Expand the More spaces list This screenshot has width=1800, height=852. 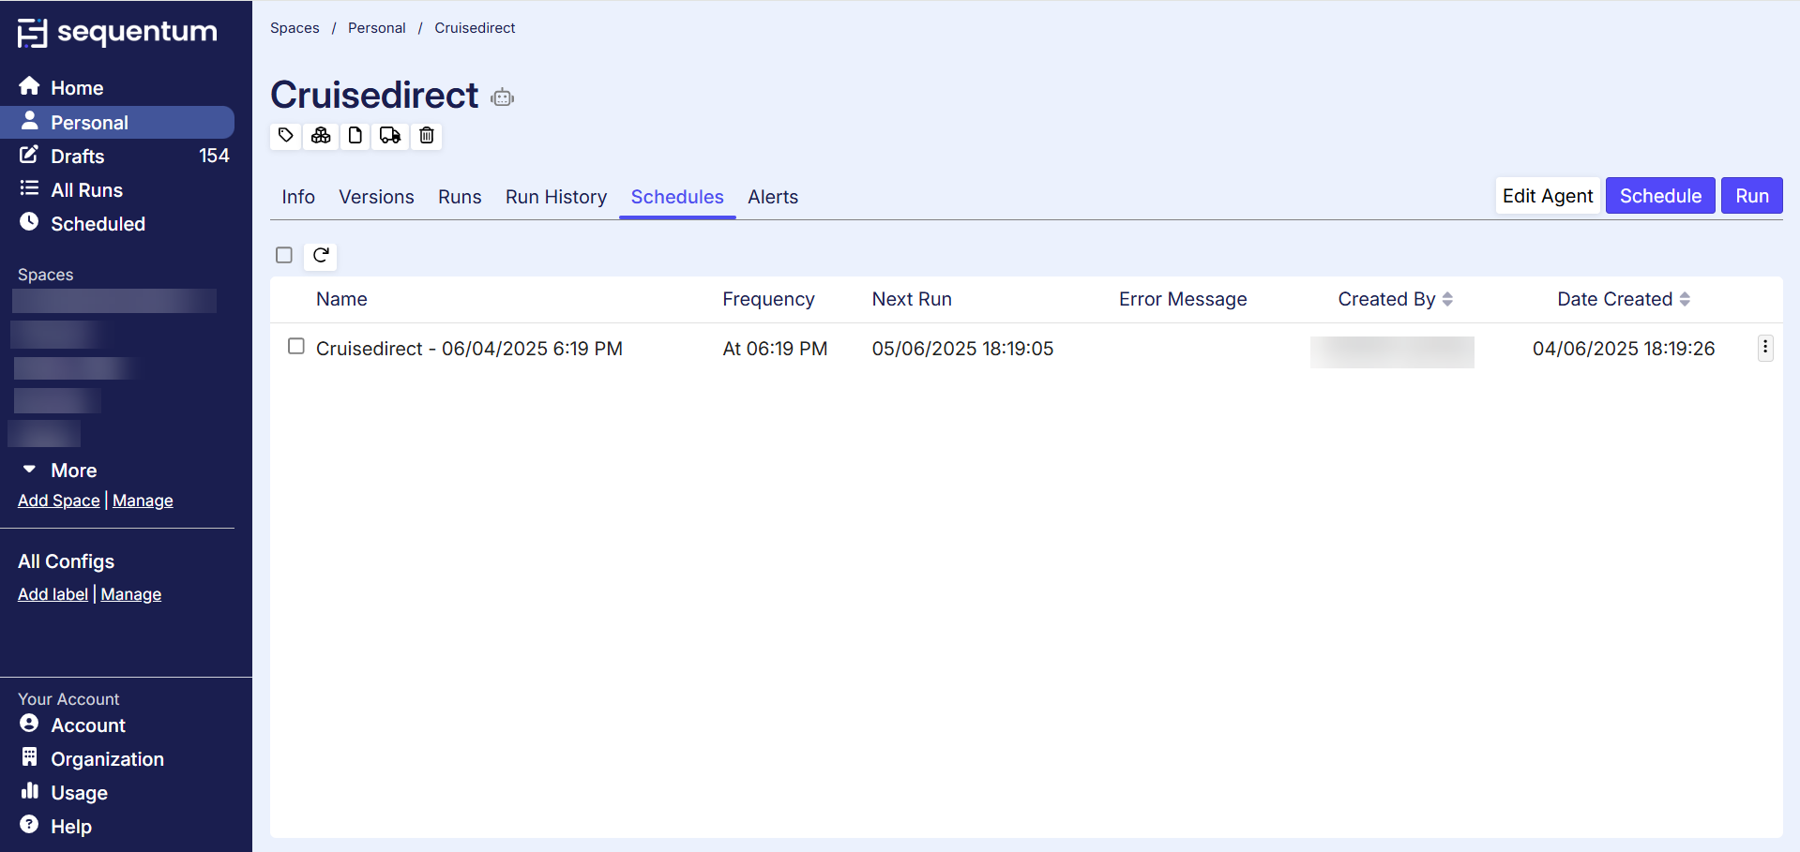point(73,471)
